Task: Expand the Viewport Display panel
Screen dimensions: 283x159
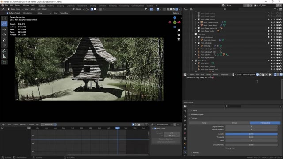Action: tap(197, 114)
